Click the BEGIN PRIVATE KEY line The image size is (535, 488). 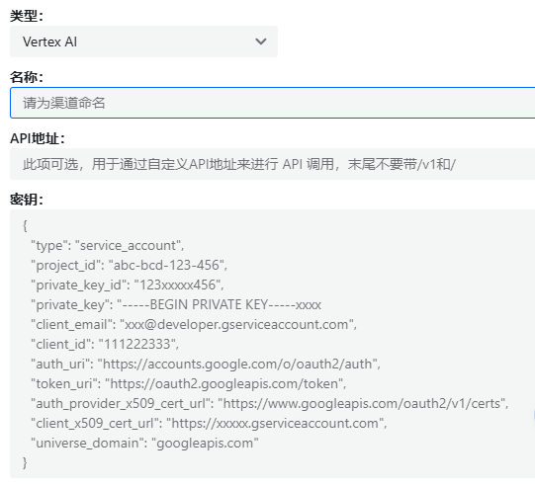(176, 304)
